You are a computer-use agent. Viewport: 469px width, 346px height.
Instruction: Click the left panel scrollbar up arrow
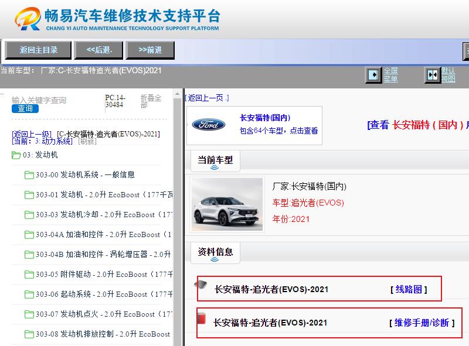pyautogui.click(x=177, y=94)
